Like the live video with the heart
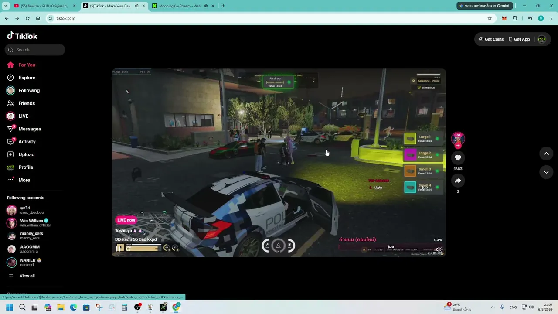558x314 pixels. pyautogui.click(x=458, y=157)
